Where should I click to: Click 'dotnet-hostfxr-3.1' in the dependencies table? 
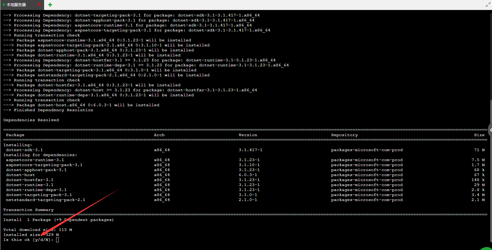[30, 180]
